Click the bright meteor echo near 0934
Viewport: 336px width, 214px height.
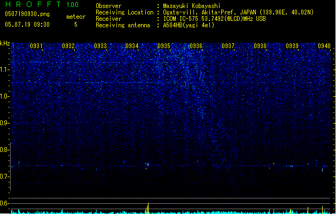point(147,165)
